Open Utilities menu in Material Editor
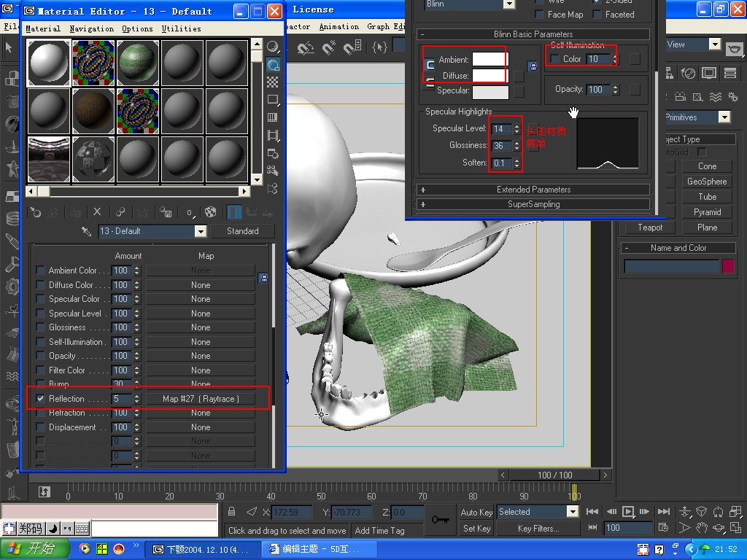The image size is (747, 560). click(x=181, y=28)
